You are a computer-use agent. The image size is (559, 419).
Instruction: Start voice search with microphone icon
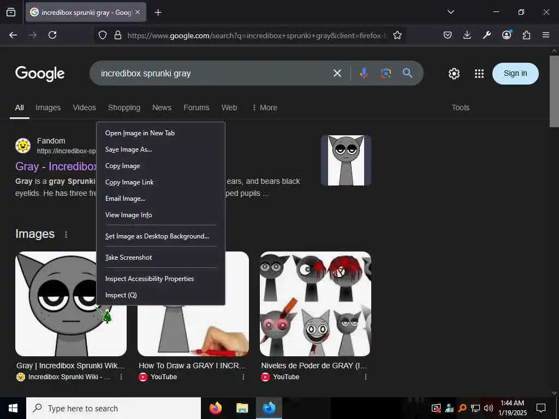(x=364, y=73)
